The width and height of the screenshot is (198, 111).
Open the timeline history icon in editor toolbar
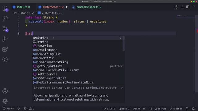coord(176,7)
